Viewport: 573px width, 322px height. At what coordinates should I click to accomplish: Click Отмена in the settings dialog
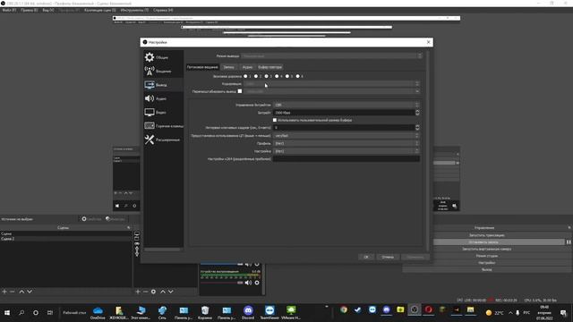(388, 257)
